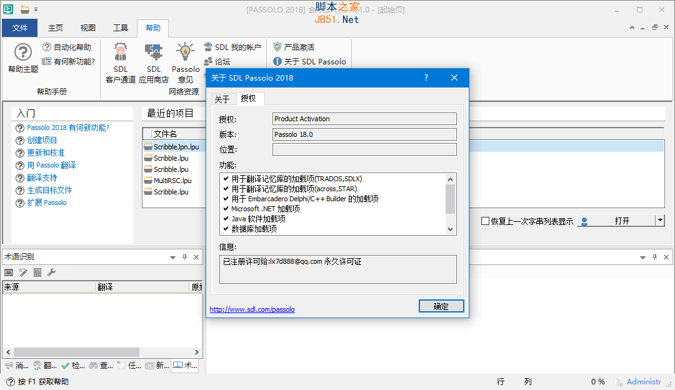Select the 工具 ribbon tab

pos(121,27)
